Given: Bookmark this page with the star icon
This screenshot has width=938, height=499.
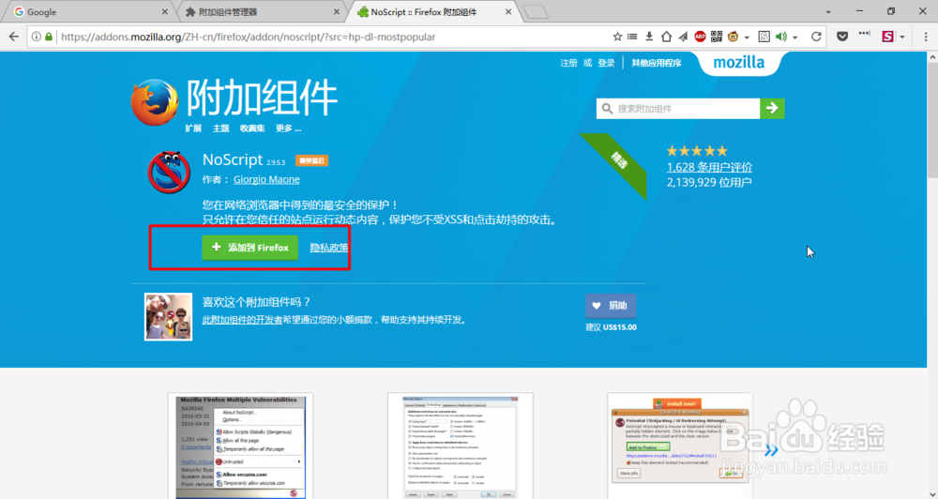Looking at the screenshot, I should pos(617,38).
